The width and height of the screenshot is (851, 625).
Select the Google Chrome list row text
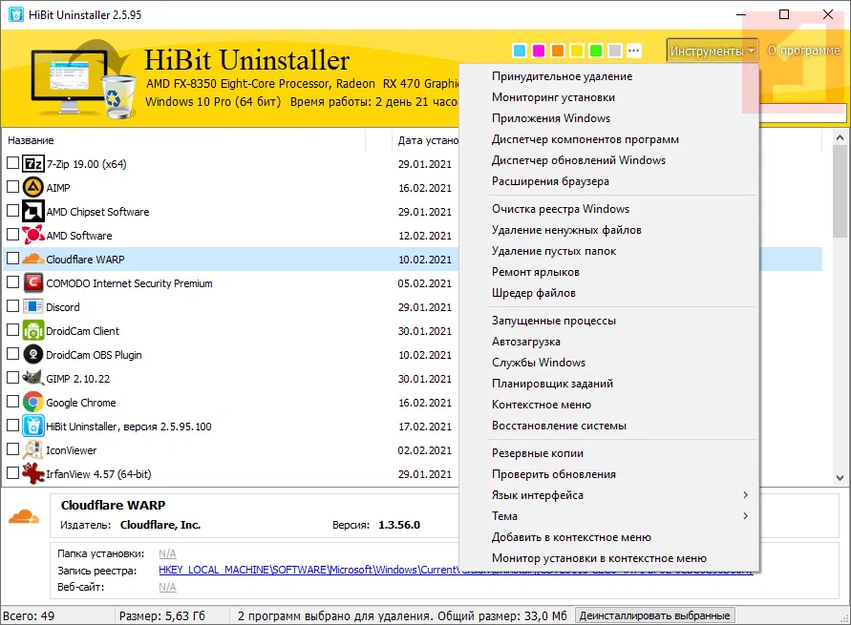click(81, 403)
